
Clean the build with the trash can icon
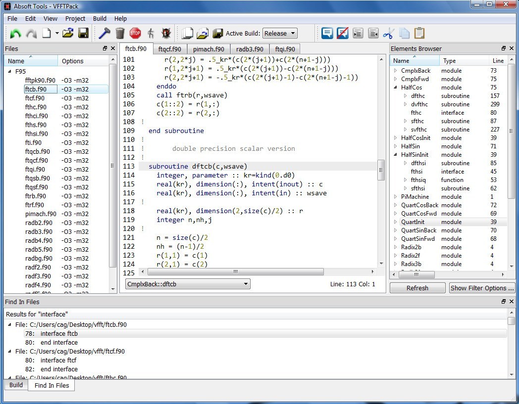pyautogui.click(x=120, y=33)
